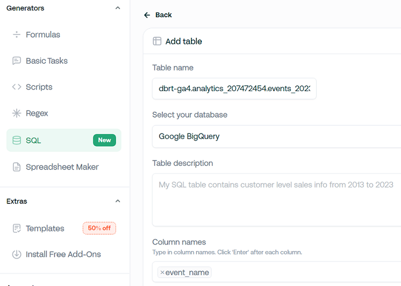Click the SQL database icon
The image size is (401, 286).
(x=17, y=140)
